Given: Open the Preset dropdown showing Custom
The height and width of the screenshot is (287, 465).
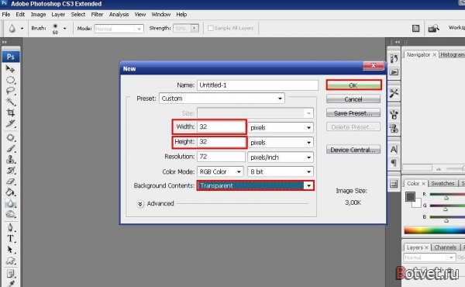Looking at the screenshot, I should [222, 99].
